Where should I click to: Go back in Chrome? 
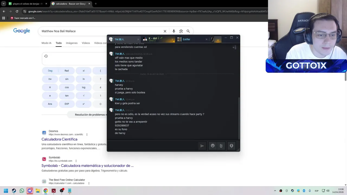(4, 11)
